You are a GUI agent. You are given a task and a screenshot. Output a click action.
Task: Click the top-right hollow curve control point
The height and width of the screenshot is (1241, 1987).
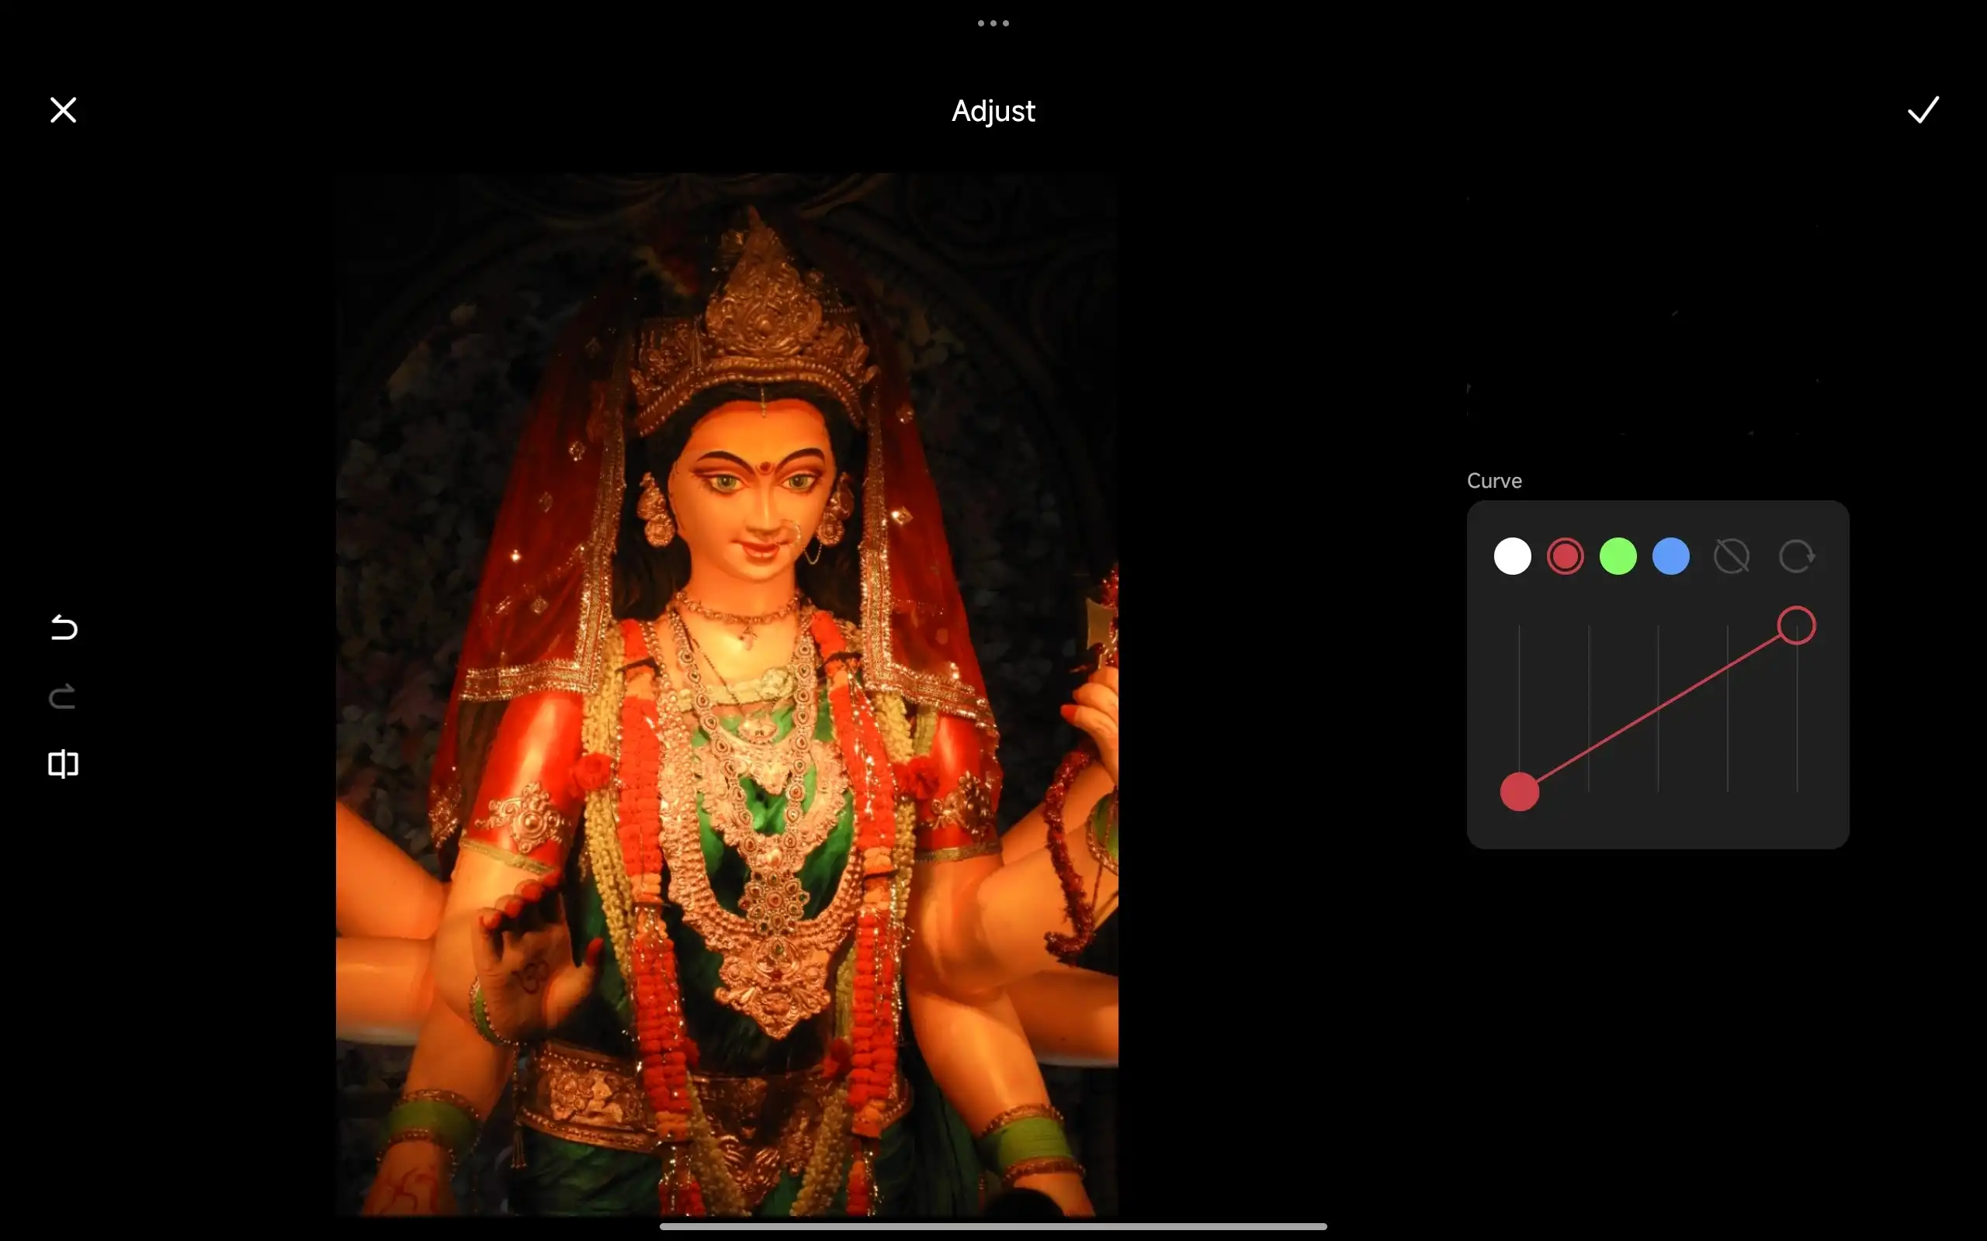[x=1797, y=626]
